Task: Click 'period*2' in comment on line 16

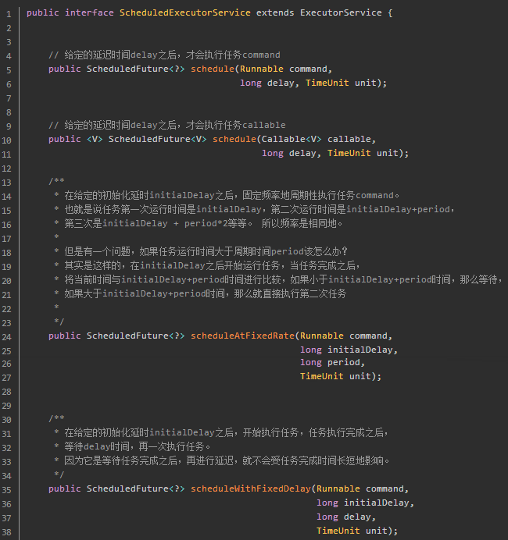Action: click(206, 223)
